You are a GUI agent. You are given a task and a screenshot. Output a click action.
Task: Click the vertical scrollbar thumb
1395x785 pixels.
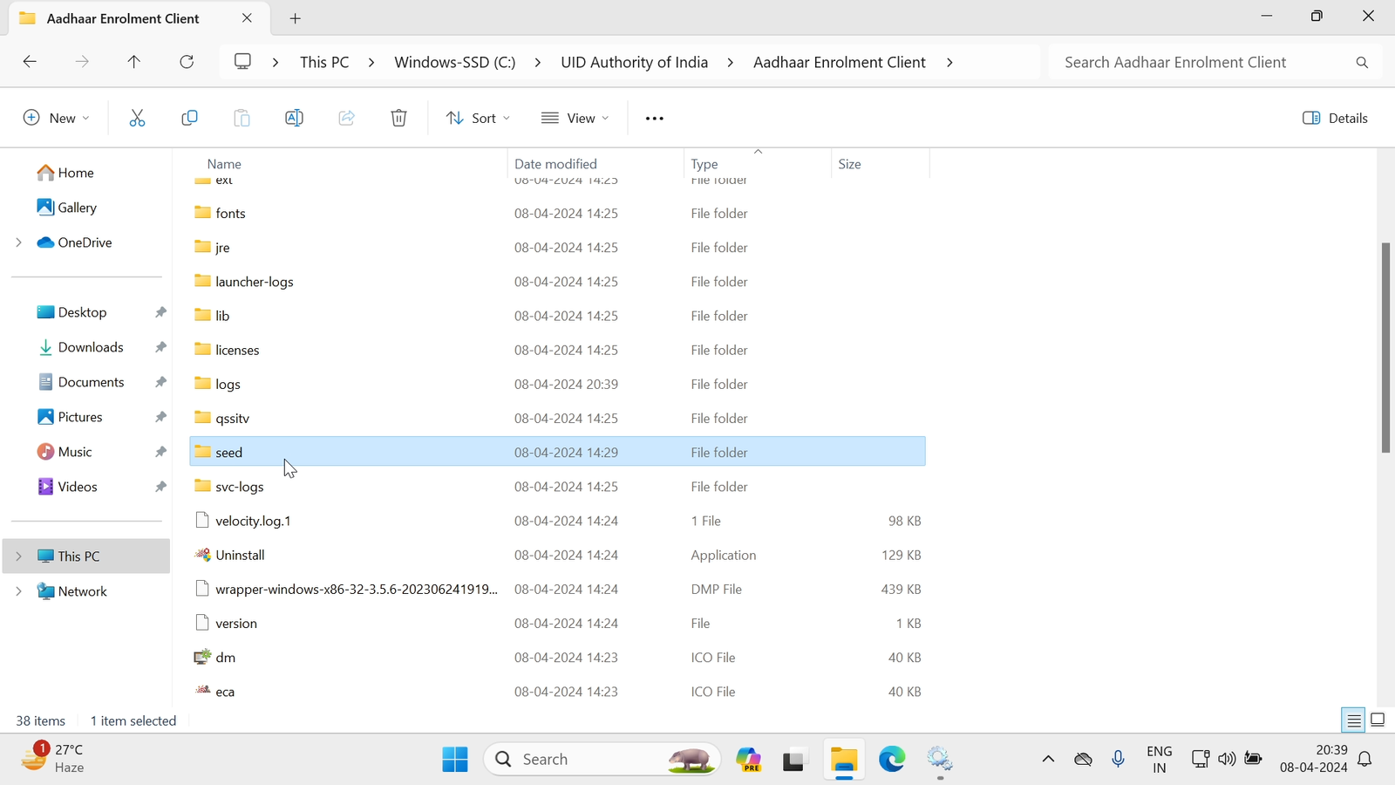tap(1385, 348)
